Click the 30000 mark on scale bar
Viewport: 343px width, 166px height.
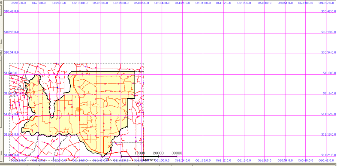click(177, 153)
